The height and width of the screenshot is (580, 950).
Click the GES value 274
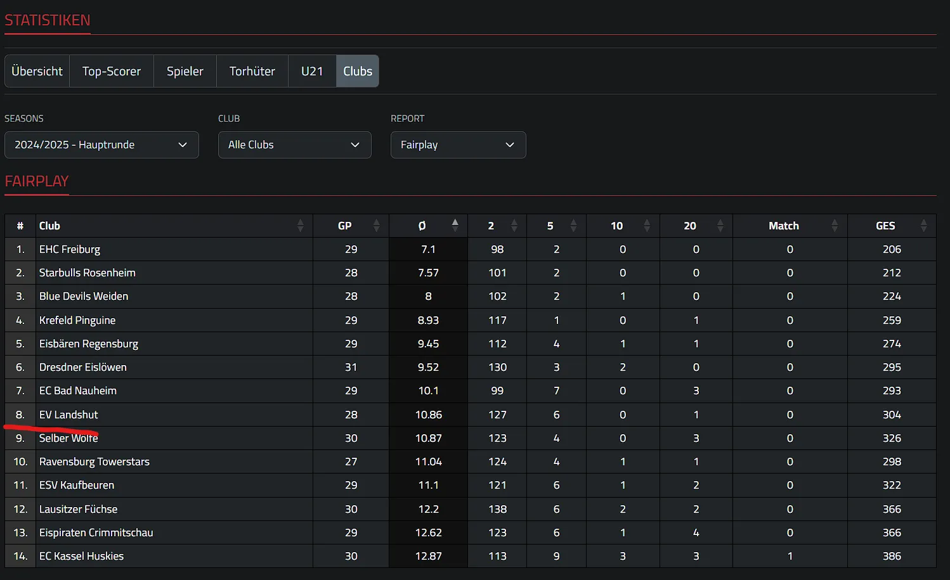tap(892, 344)
